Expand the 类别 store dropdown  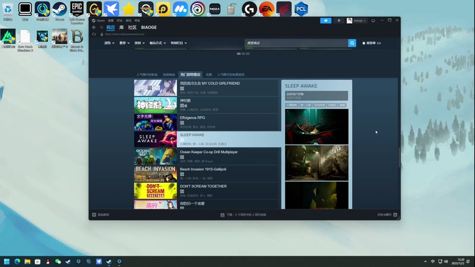pyautogui.click(x=140, y=43)
